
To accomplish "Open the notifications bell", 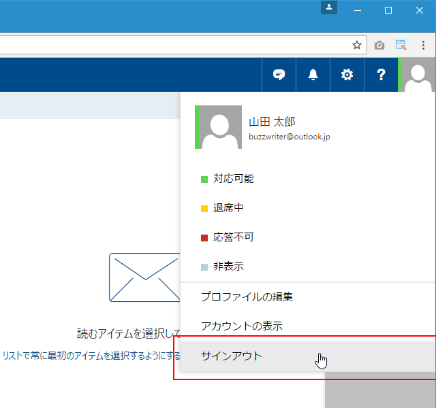I will 313,75.
